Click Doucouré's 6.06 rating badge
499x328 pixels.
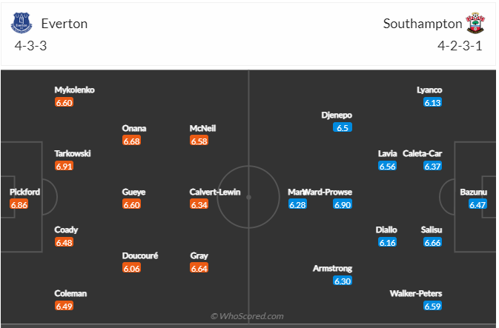coord(132,268)
